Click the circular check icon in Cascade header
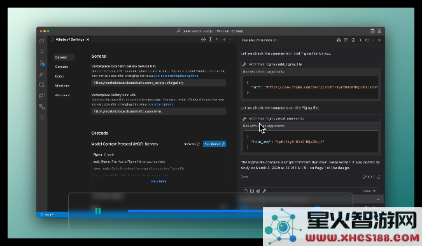The width and height of the screenshot is (422, 246). point(353,40)
